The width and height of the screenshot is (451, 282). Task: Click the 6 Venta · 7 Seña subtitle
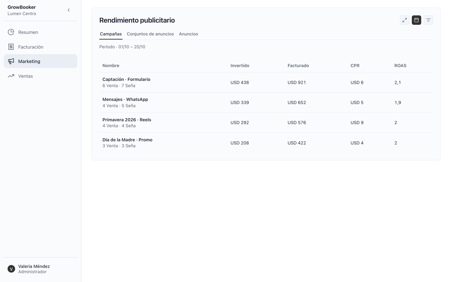point(119,86)
